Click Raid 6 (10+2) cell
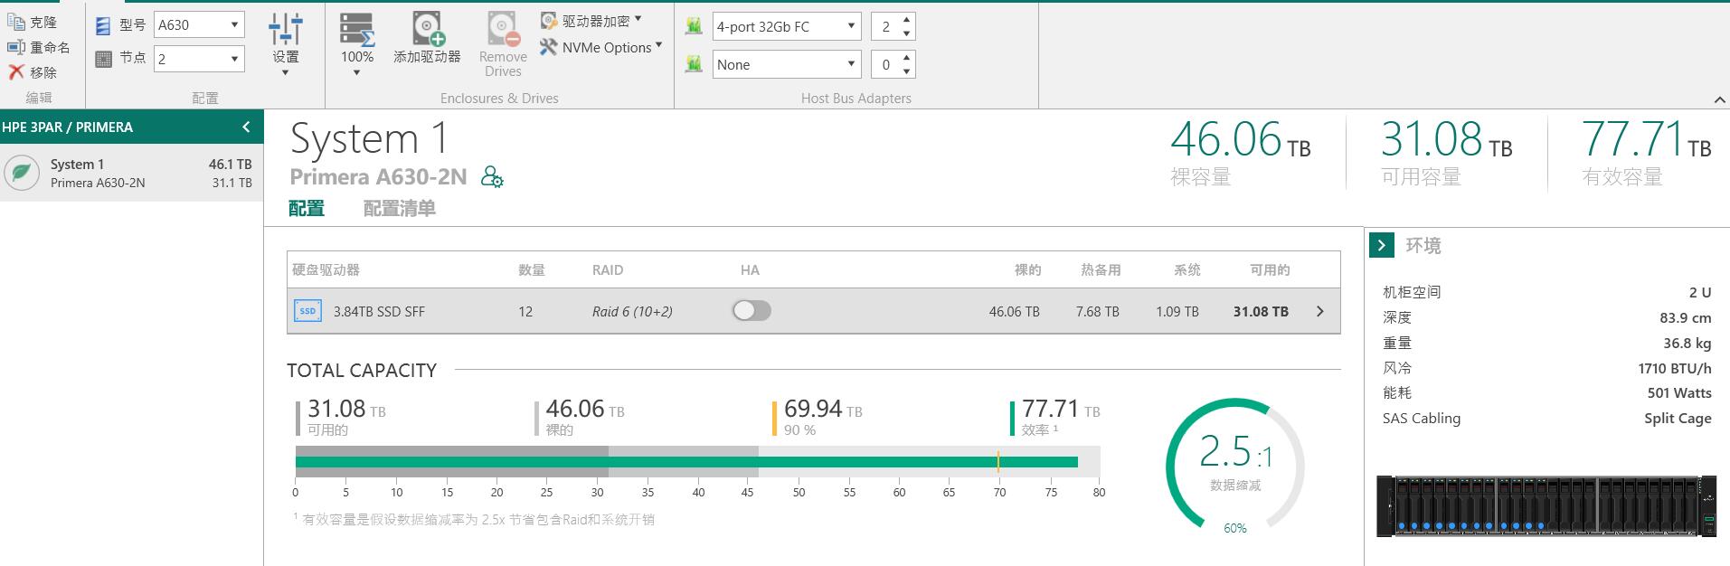Image resolution: width=1730 pixels, height=566 pixels. (x=632, y=311)
